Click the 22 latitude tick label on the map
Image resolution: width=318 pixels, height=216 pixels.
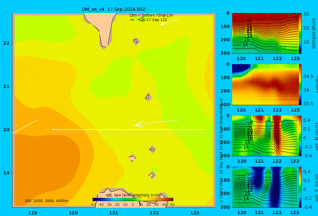(x=6, y=43)
